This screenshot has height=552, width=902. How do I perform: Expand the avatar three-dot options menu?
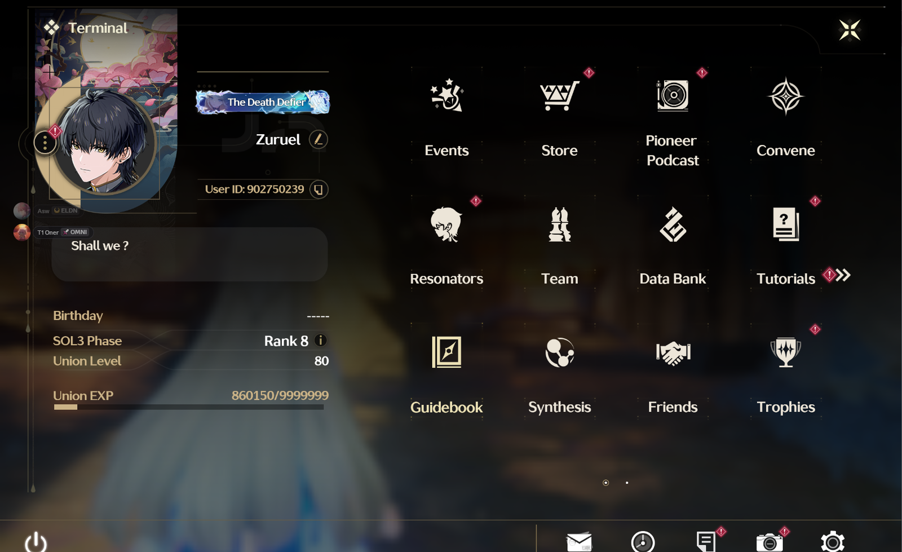tap(45, 143)
